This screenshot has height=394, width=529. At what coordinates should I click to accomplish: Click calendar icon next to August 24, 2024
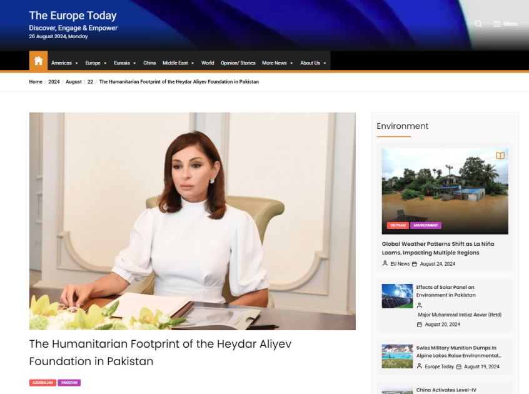[415, 264]
